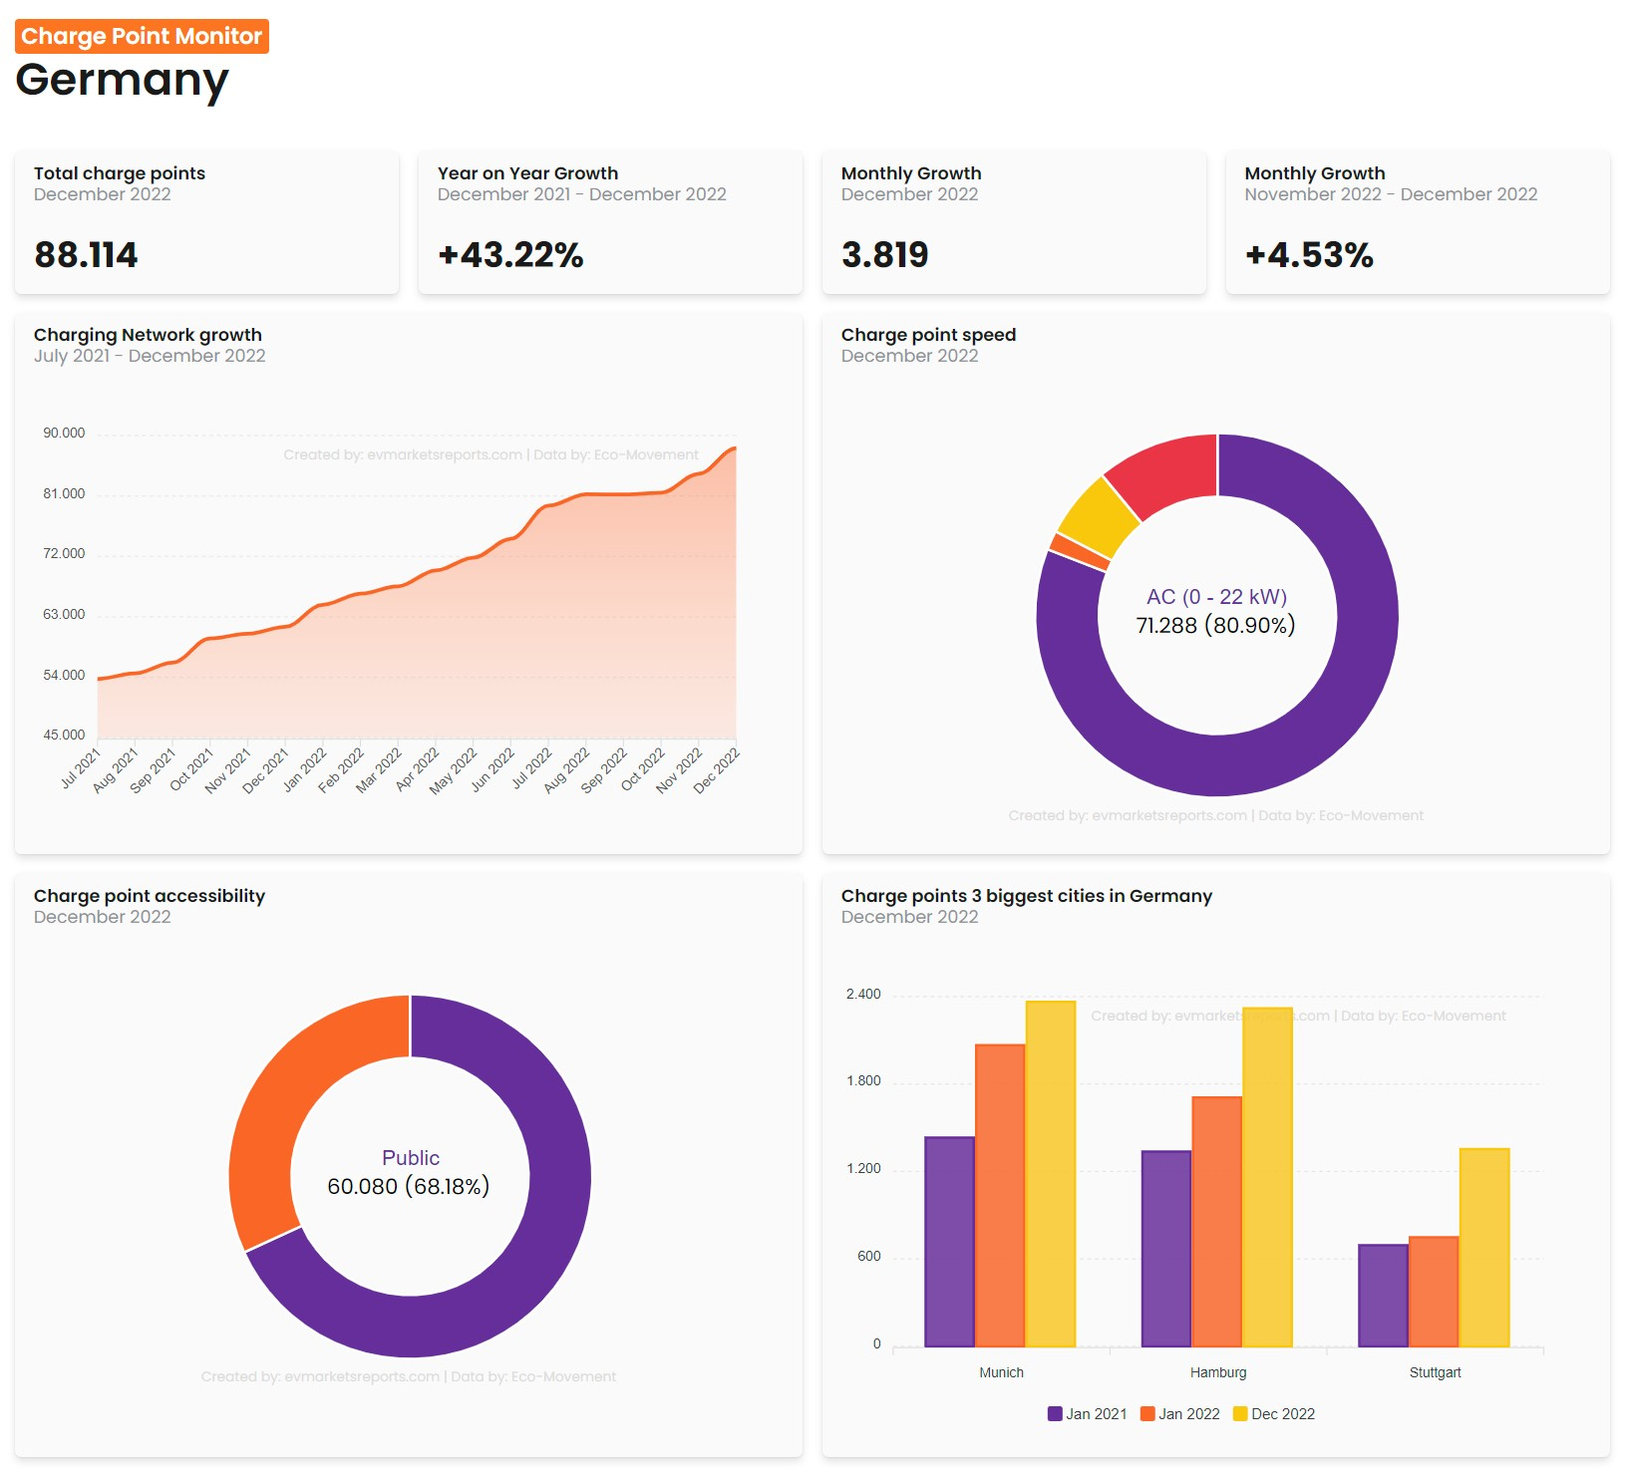This screenshot has height=1479, width=1631.
Task: Click the Charge point accessibility chart title
Action: [x=150, y=896]
